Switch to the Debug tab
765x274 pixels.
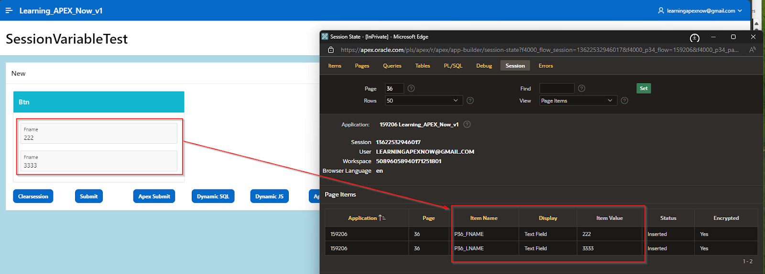tap(484, 66)
